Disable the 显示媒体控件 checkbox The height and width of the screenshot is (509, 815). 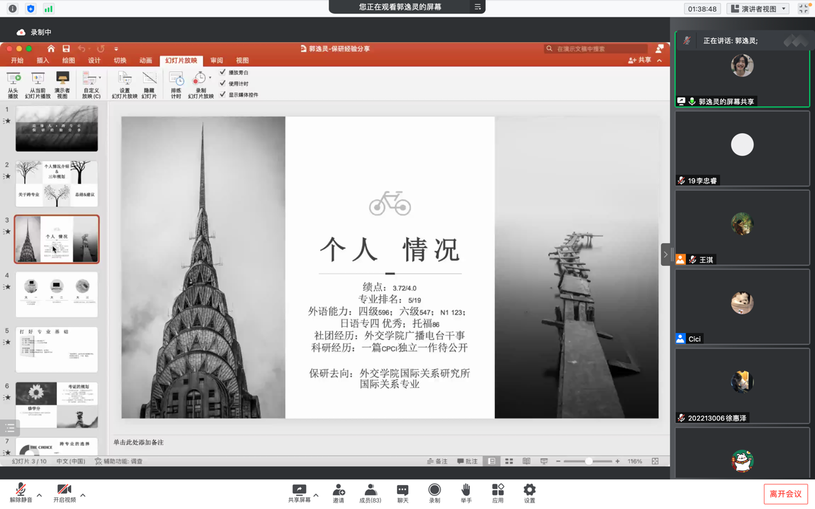coord(223,94)
